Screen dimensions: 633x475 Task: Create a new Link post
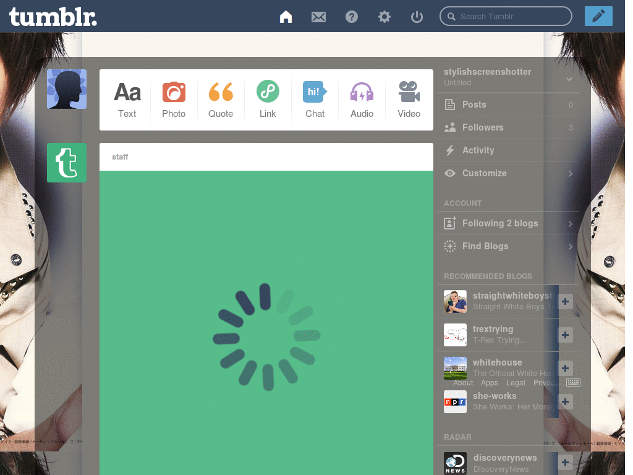click(268, 100)
